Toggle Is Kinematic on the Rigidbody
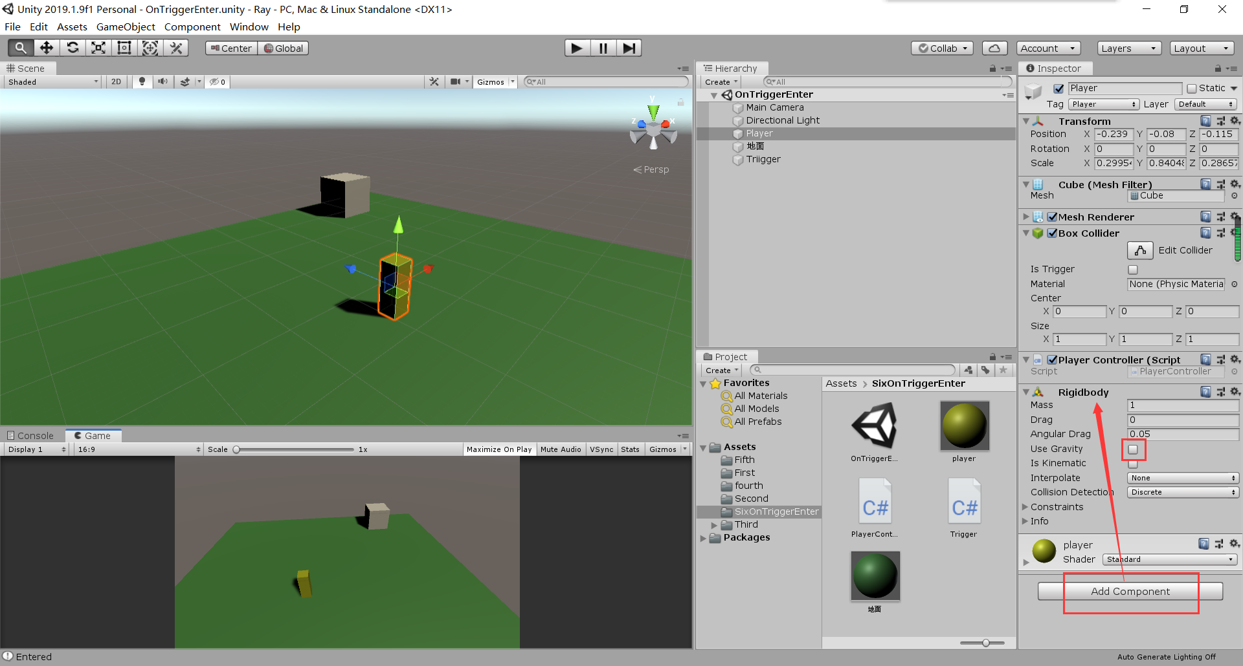Viewport: 1243px width, 666px height. (1133, 464)
